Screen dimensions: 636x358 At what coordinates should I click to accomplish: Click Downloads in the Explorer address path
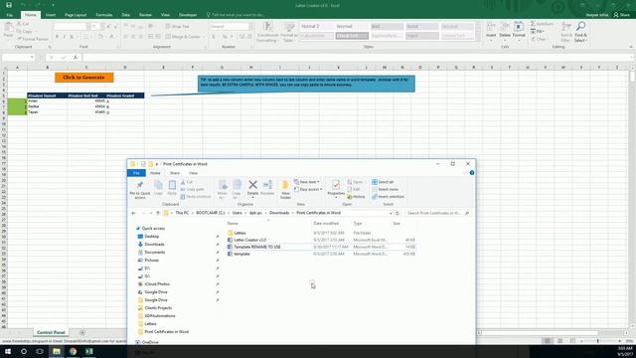click(x=279, y=213)
